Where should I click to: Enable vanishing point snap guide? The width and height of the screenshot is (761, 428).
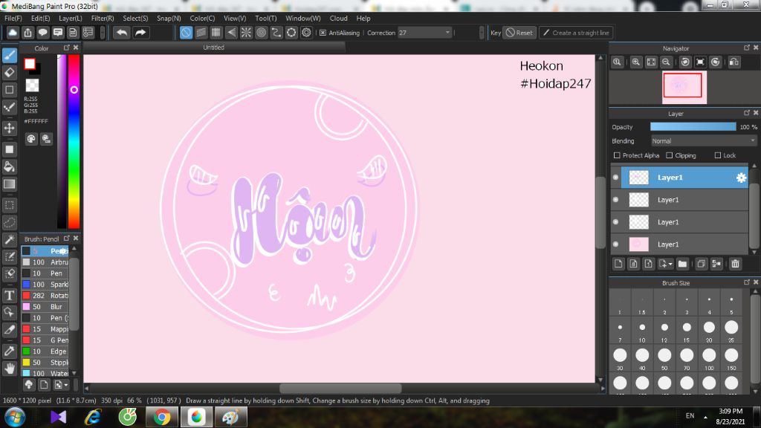[232, 33]
